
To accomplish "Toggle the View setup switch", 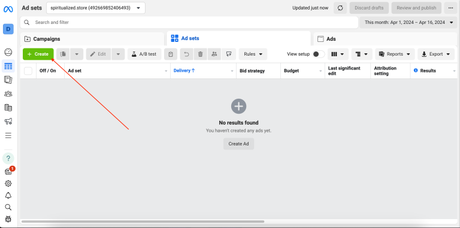I will (319, 54).
